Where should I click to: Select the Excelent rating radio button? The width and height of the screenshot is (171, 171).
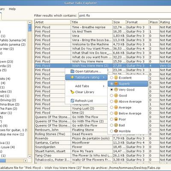coord(112,78)
